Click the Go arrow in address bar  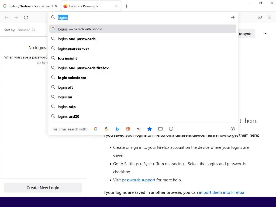(233, 18)
